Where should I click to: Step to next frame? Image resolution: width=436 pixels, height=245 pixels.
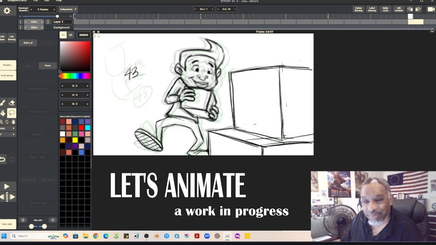pyautogui.click(x=12, y=197)
